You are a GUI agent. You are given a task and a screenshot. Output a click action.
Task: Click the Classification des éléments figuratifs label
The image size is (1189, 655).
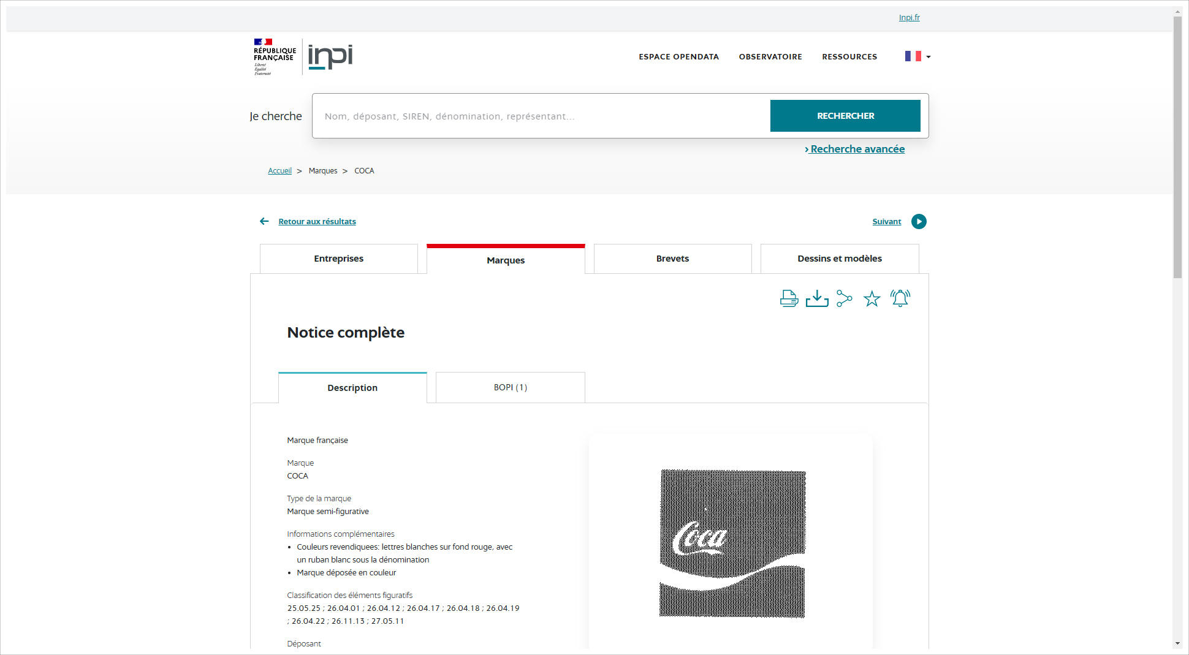[349, 595]
